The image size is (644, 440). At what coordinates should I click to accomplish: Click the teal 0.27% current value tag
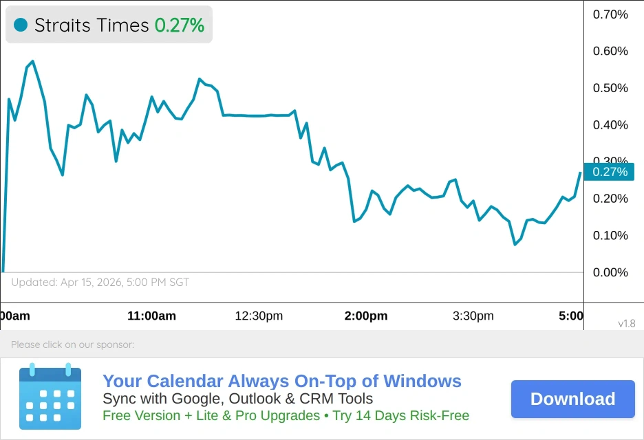(x=609, y=172)
